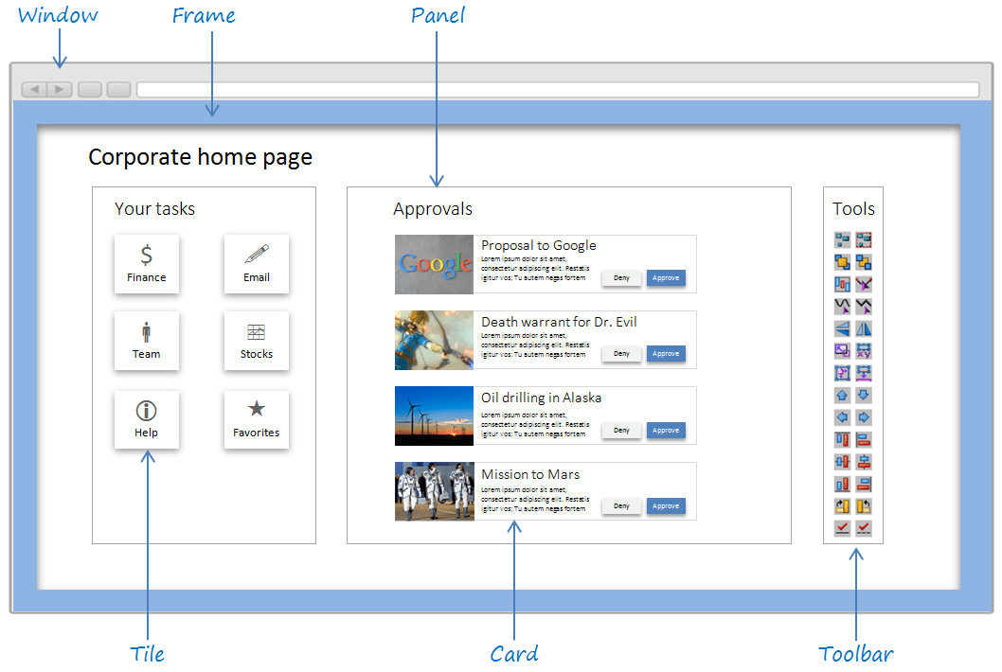
Task: Click the browser back arrow
Action: tap(34, 88)
